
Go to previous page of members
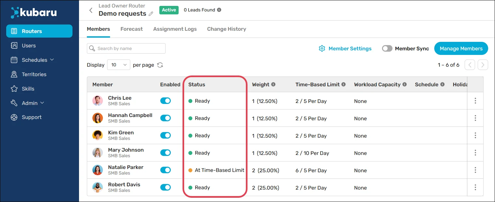pyautogui.click(x=470, y=65)
